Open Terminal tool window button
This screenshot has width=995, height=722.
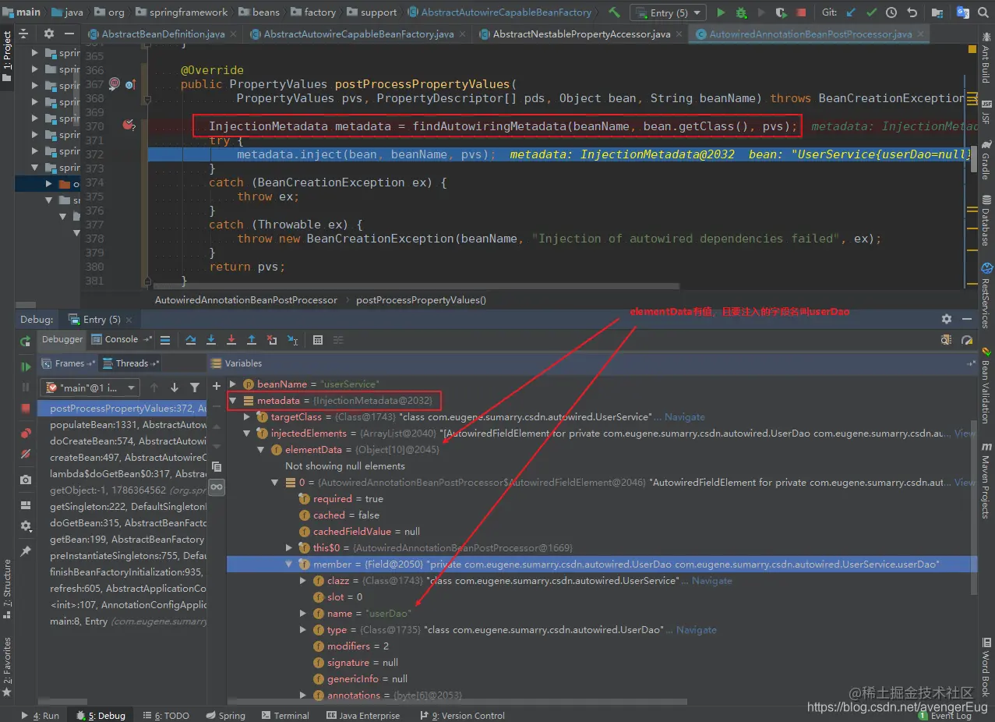tap(285, 715)
